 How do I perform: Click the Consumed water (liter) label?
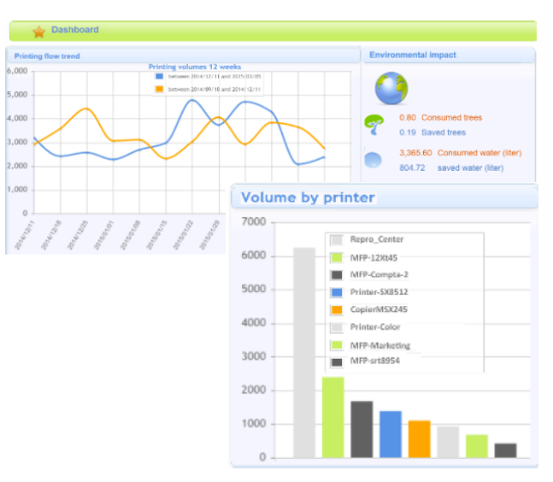pos(479,153)
